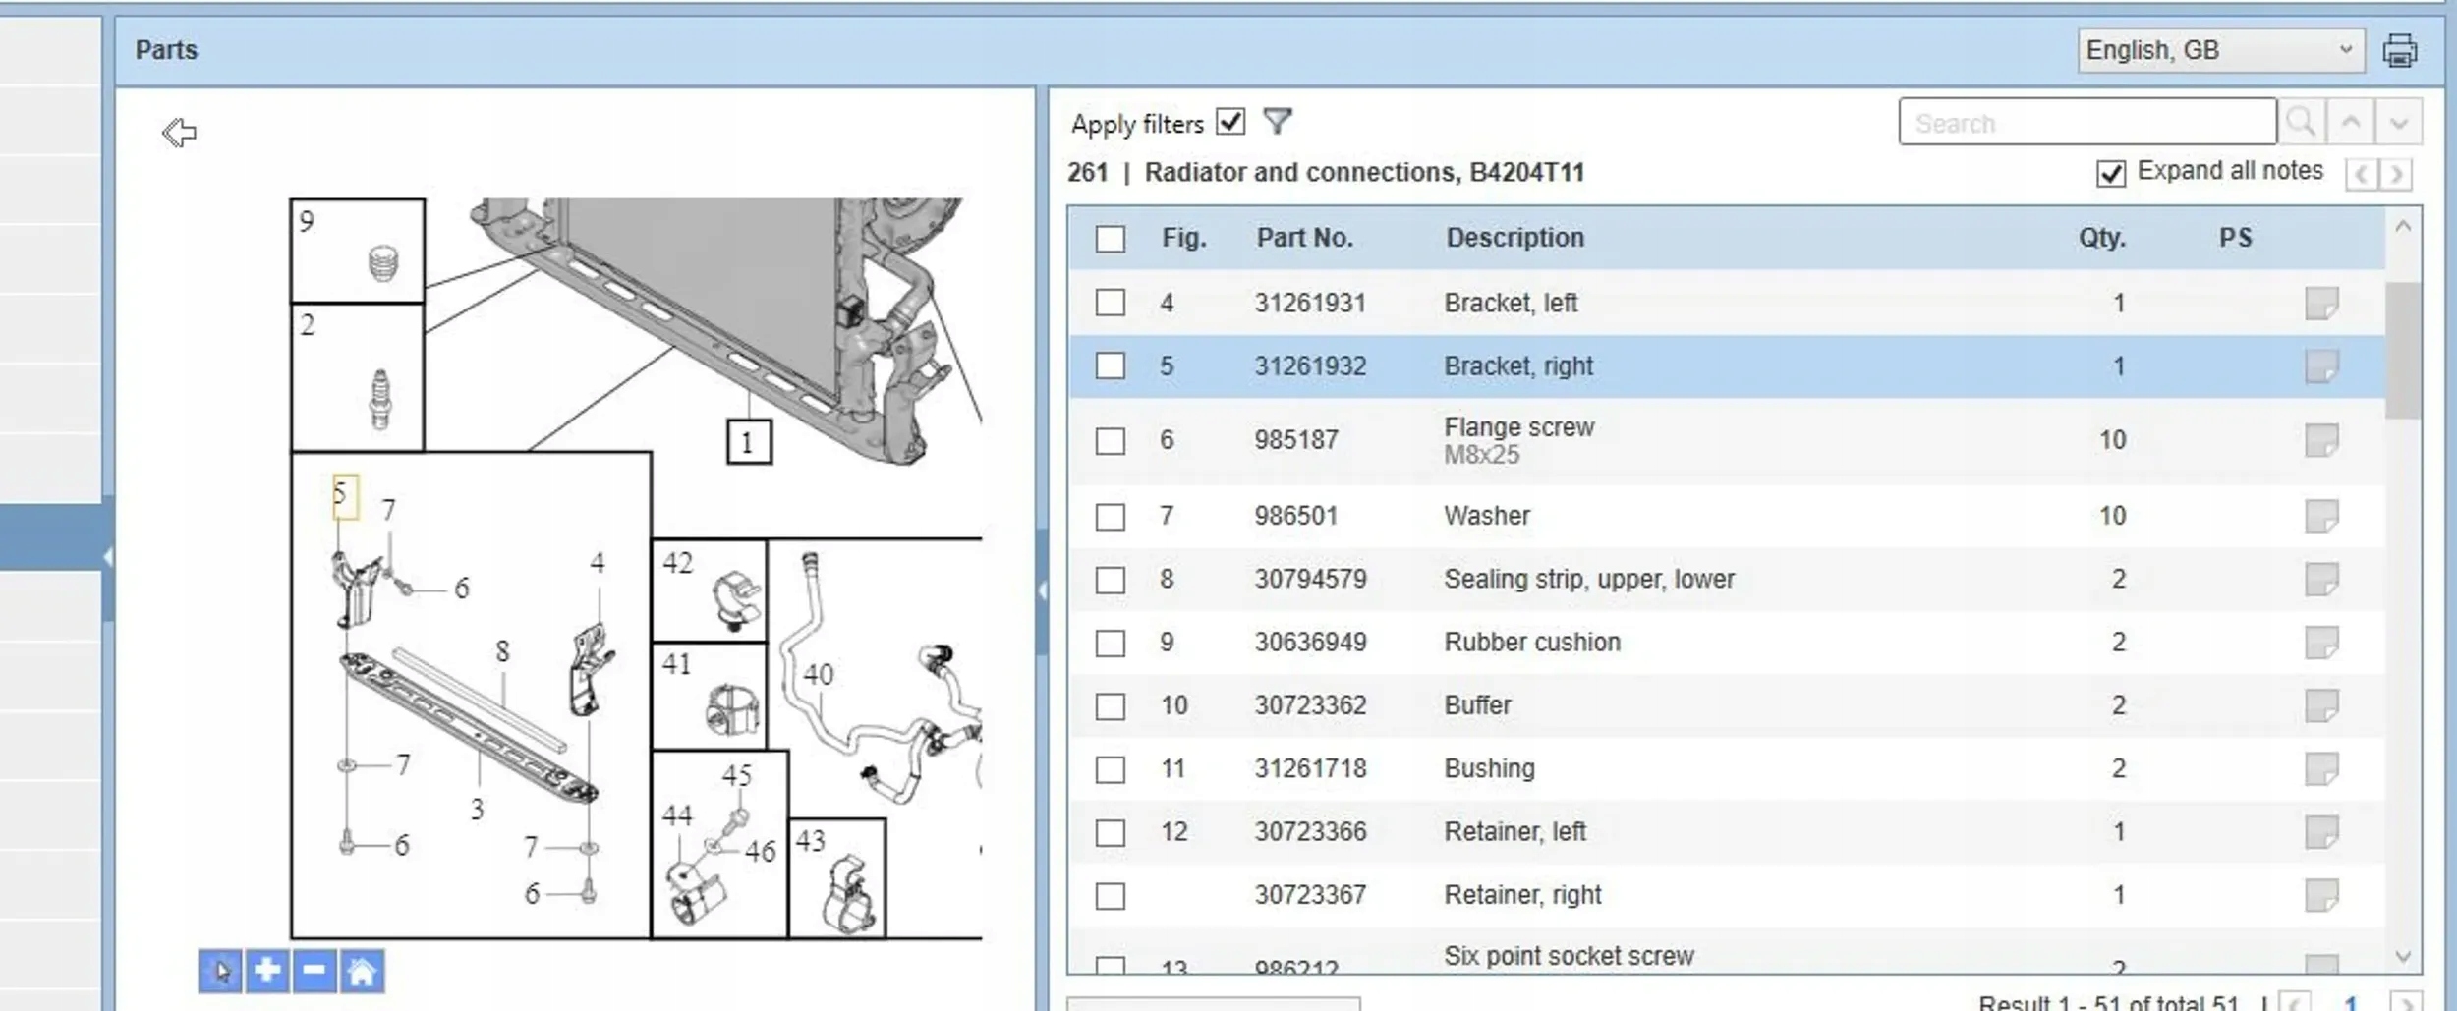Click the print icon

coord(2399,50)
